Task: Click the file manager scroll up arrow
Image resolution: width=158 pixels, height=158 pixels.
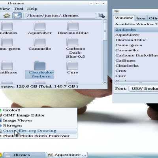Action: (x=105, y=21)
